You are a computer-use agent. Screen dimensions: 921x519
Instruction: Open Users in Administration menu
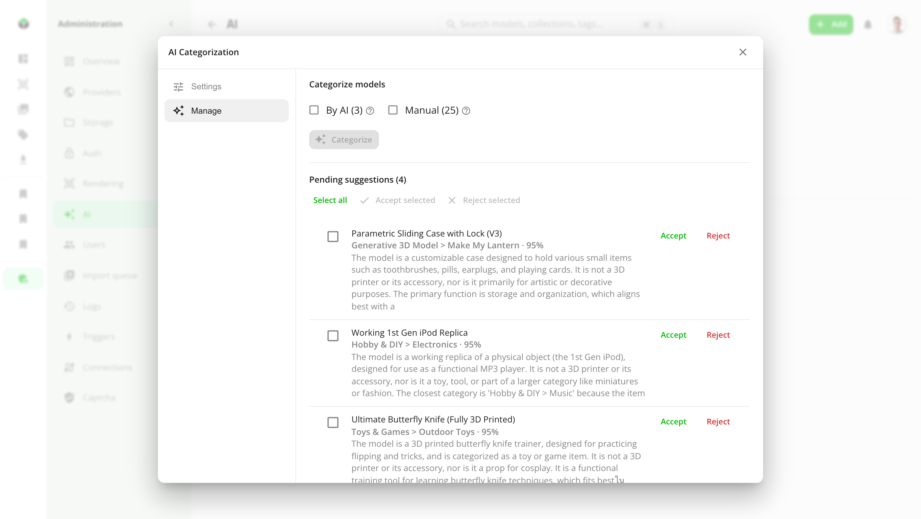click(x=106, y=245)
